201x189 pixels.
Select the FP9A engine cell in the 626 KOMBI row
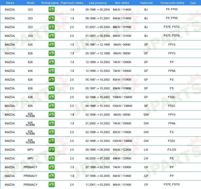pyautogui.click(x=172, y=123)
